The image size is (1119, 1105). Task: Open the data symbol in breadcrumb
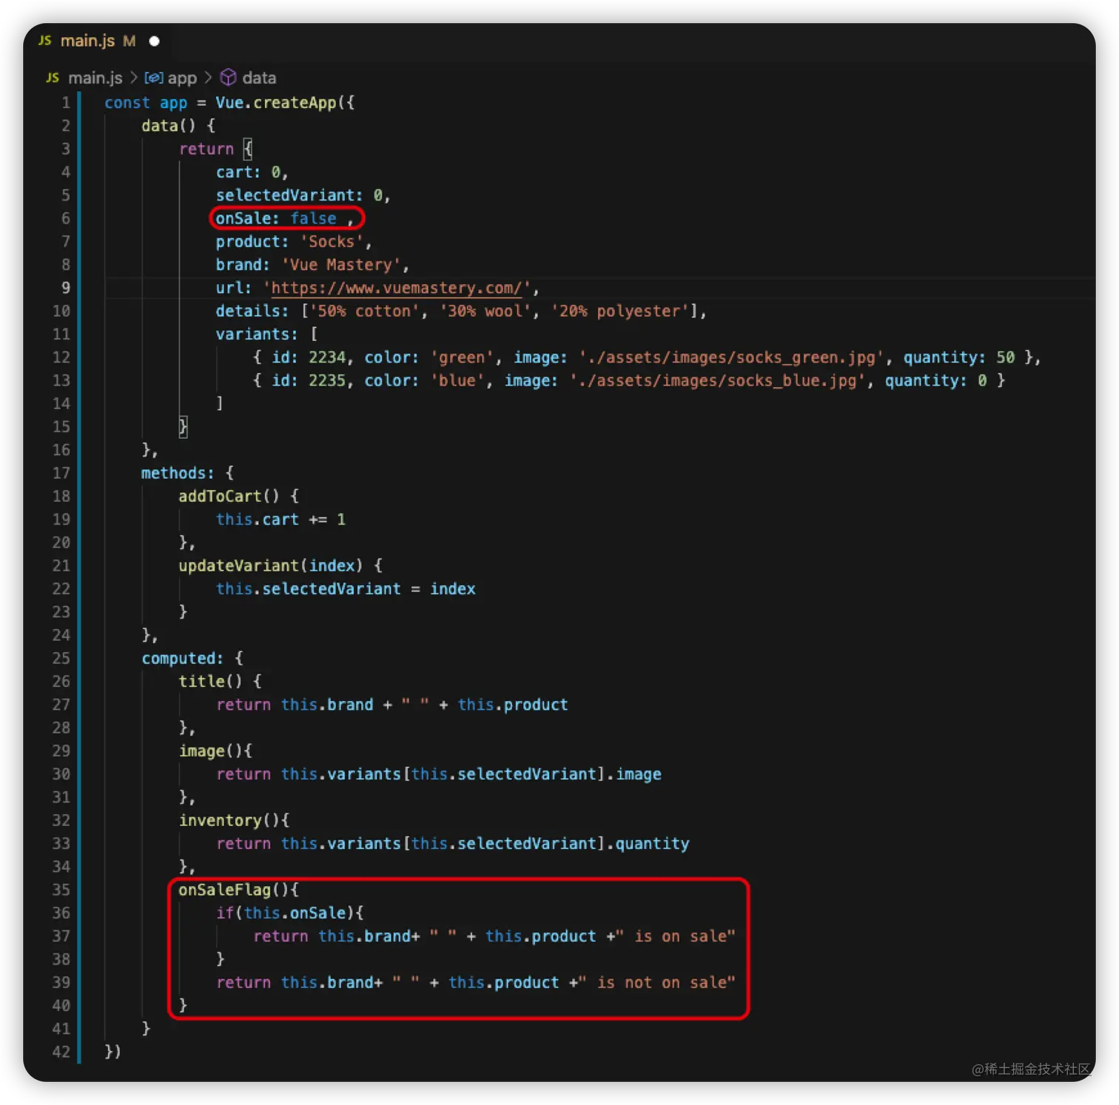tap(259, 78)
